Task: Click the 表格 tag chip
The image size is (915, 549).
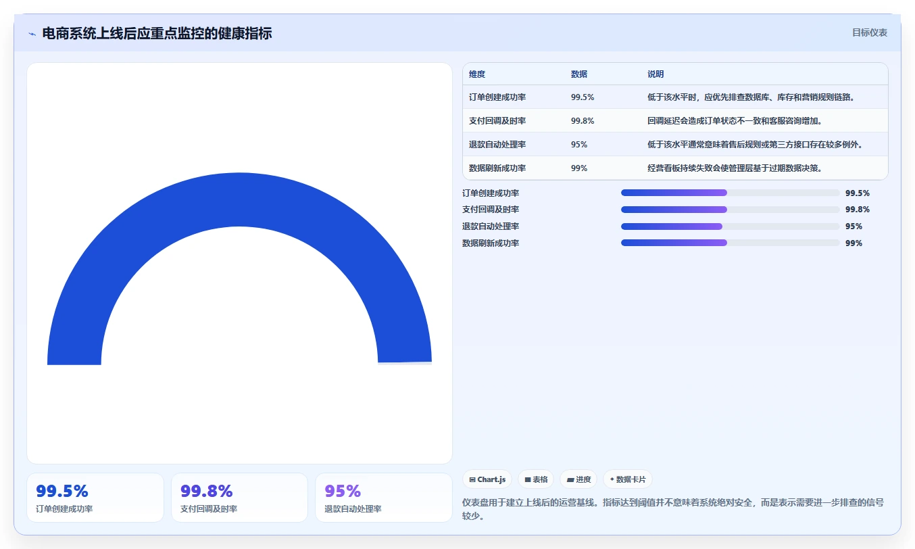Action: pyautogui.click(x=536, y=479)
